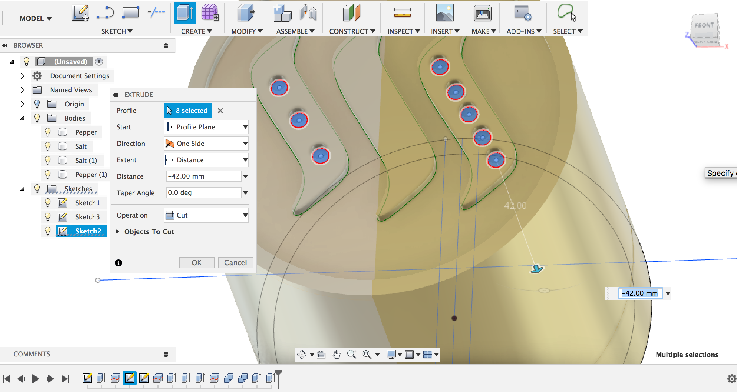Click the Insert image icon

(x=445, y=13)
